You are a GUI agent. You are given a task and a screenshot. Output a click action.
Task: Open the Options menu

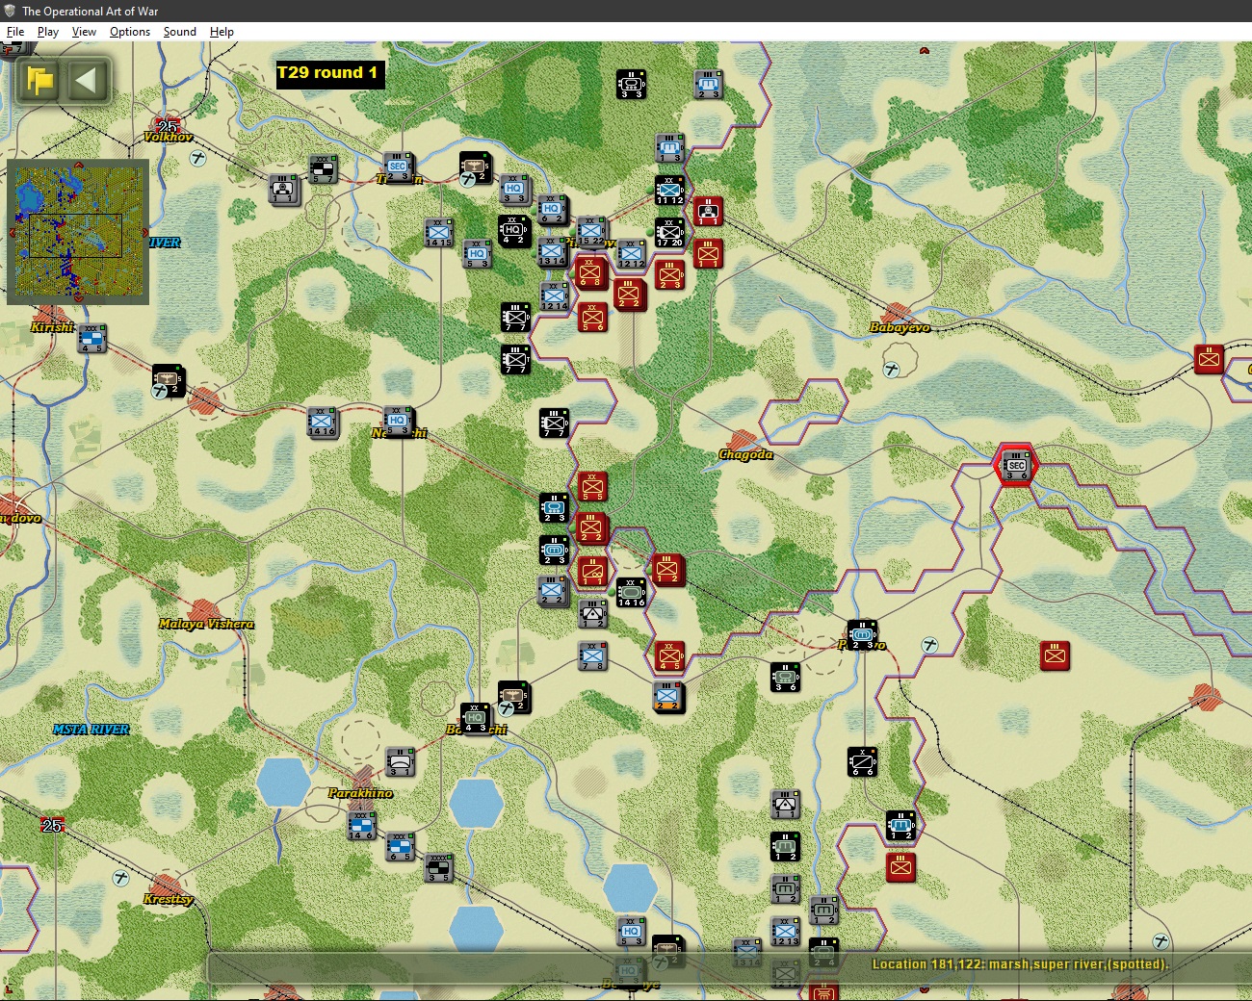[x=130, y=32]
